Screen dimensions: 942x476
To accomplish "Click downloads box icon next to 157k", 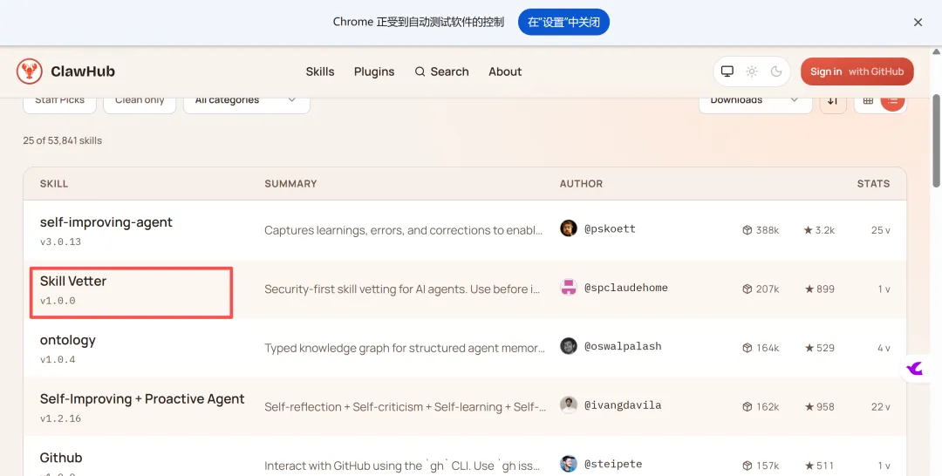I will [x=747, y=466].
